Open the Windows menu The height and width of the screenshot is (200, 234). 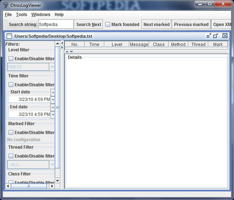(41, 15)
